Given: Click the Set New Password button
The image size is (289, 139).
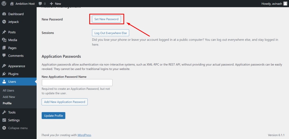Looking at the screenshot, I should click(106, 19).
